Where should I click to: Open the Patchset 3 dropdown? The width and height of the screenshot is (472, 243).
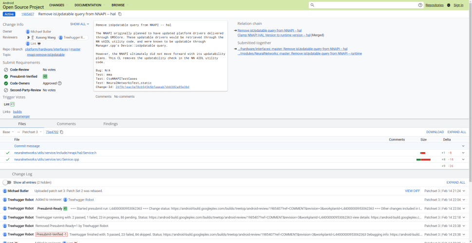[32, 132]
